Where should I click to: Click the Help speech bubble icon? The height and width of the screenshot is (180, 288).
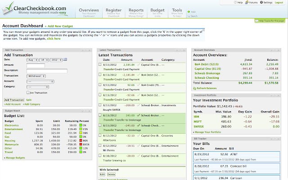[235, 2]
